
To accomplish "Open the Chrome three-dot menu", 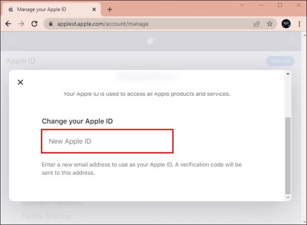I will point(299,24).
